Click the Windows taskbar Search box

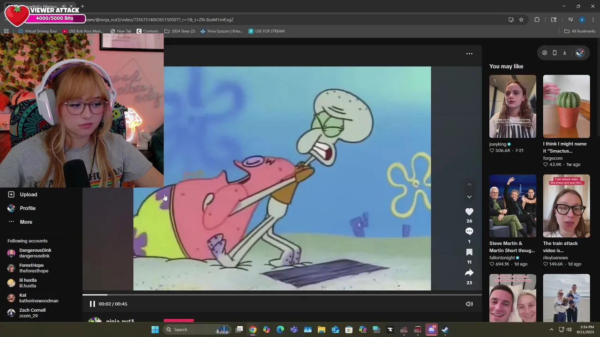pos(197,330)
